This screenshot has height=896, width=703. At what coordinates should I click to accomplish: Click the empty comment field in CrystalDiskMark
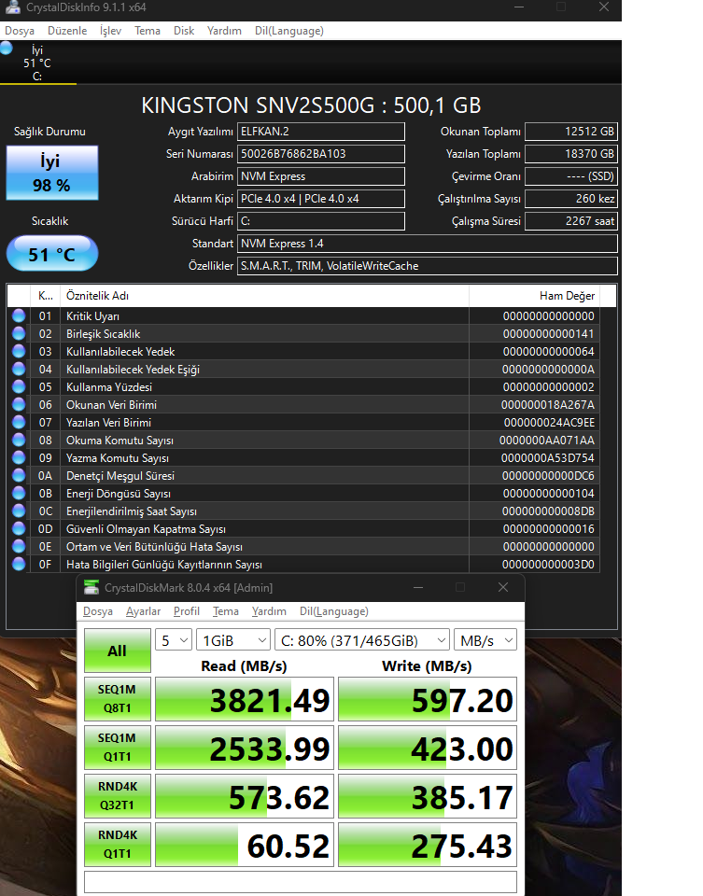(x=301, y=882)
